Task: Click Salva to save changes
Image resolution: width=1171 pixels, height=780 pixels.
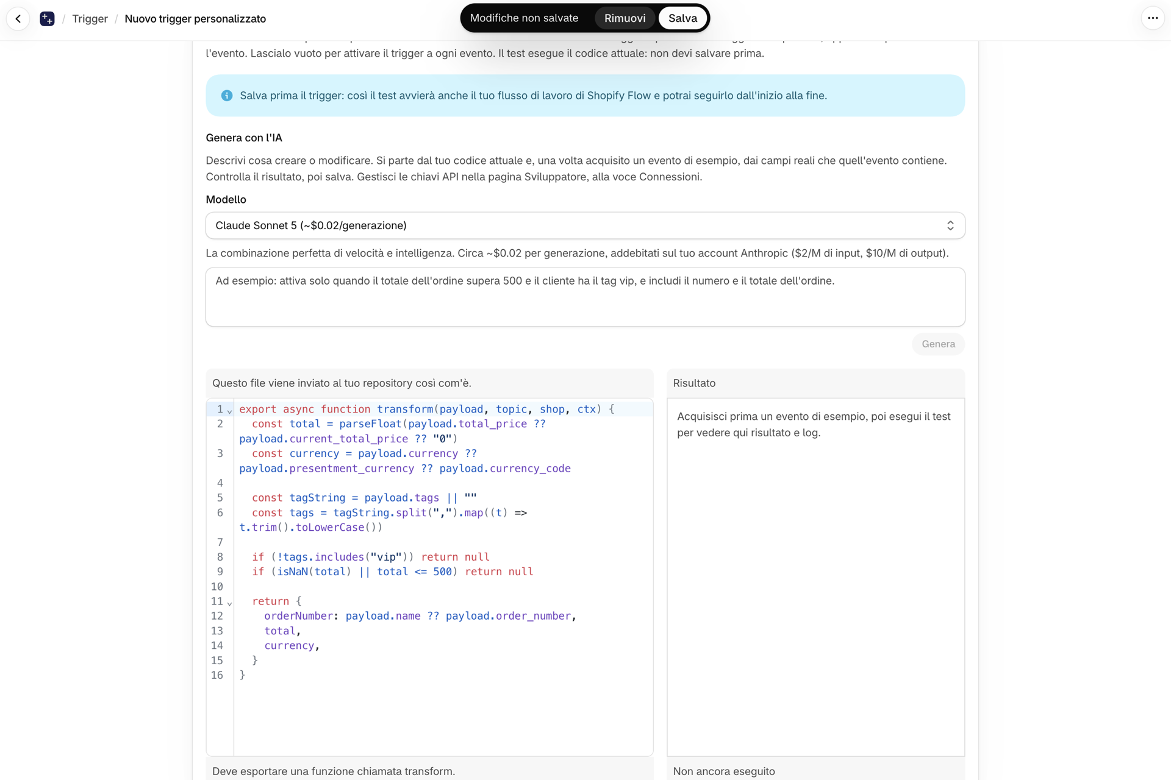Action: (x=682, y=18)
